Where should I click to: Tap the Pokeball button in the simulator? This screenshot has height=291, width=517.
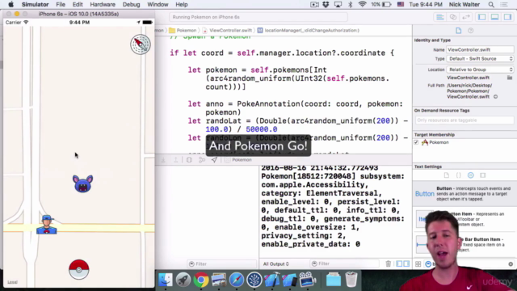pos(79,269)
